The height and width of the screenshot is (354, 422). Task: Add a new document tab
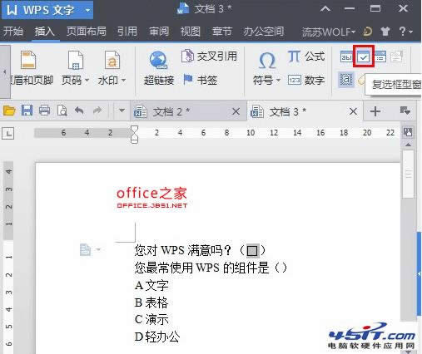(x=375, y=111)
